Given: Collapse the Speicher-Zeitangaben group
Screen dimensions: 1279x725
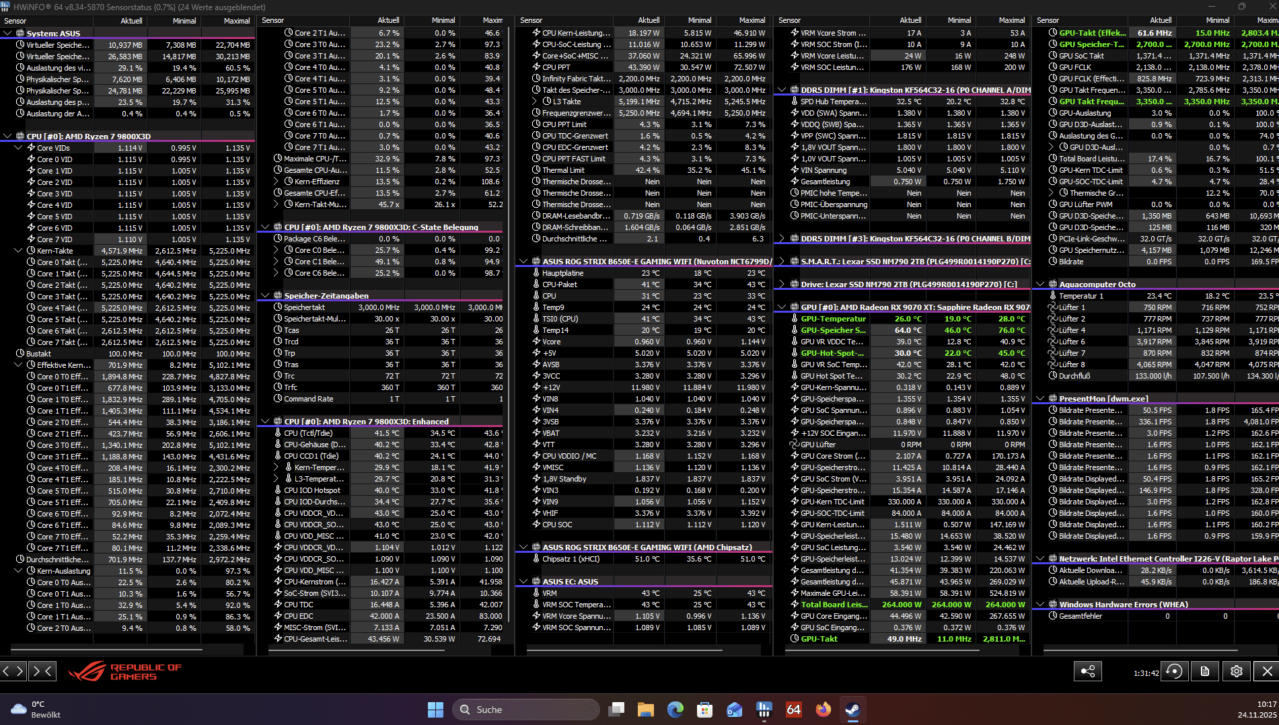Looking at the screenshot, I should click(265, 296).
